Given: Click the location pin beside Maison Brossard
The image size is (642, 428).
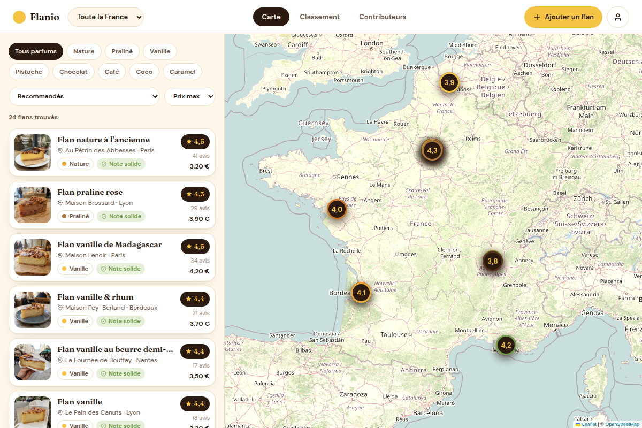Looking at the screenshot, I should point(60,203).
